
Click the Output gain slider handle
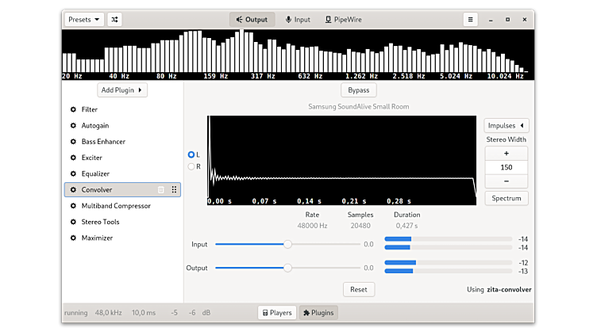coord(287,268)
